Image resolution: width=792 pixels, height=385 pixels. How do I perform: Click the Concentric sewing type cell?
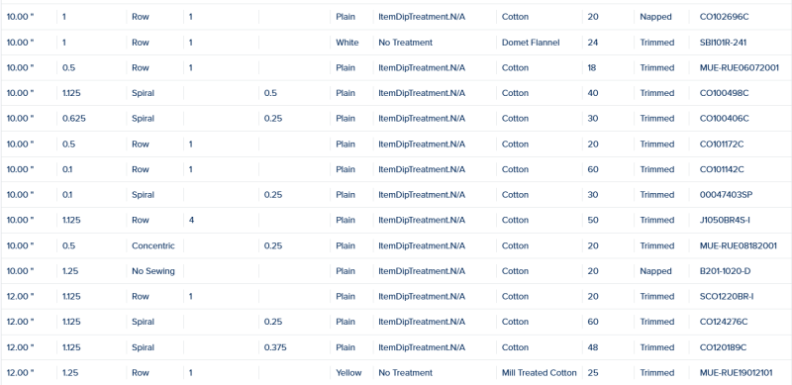coord(153,245)
